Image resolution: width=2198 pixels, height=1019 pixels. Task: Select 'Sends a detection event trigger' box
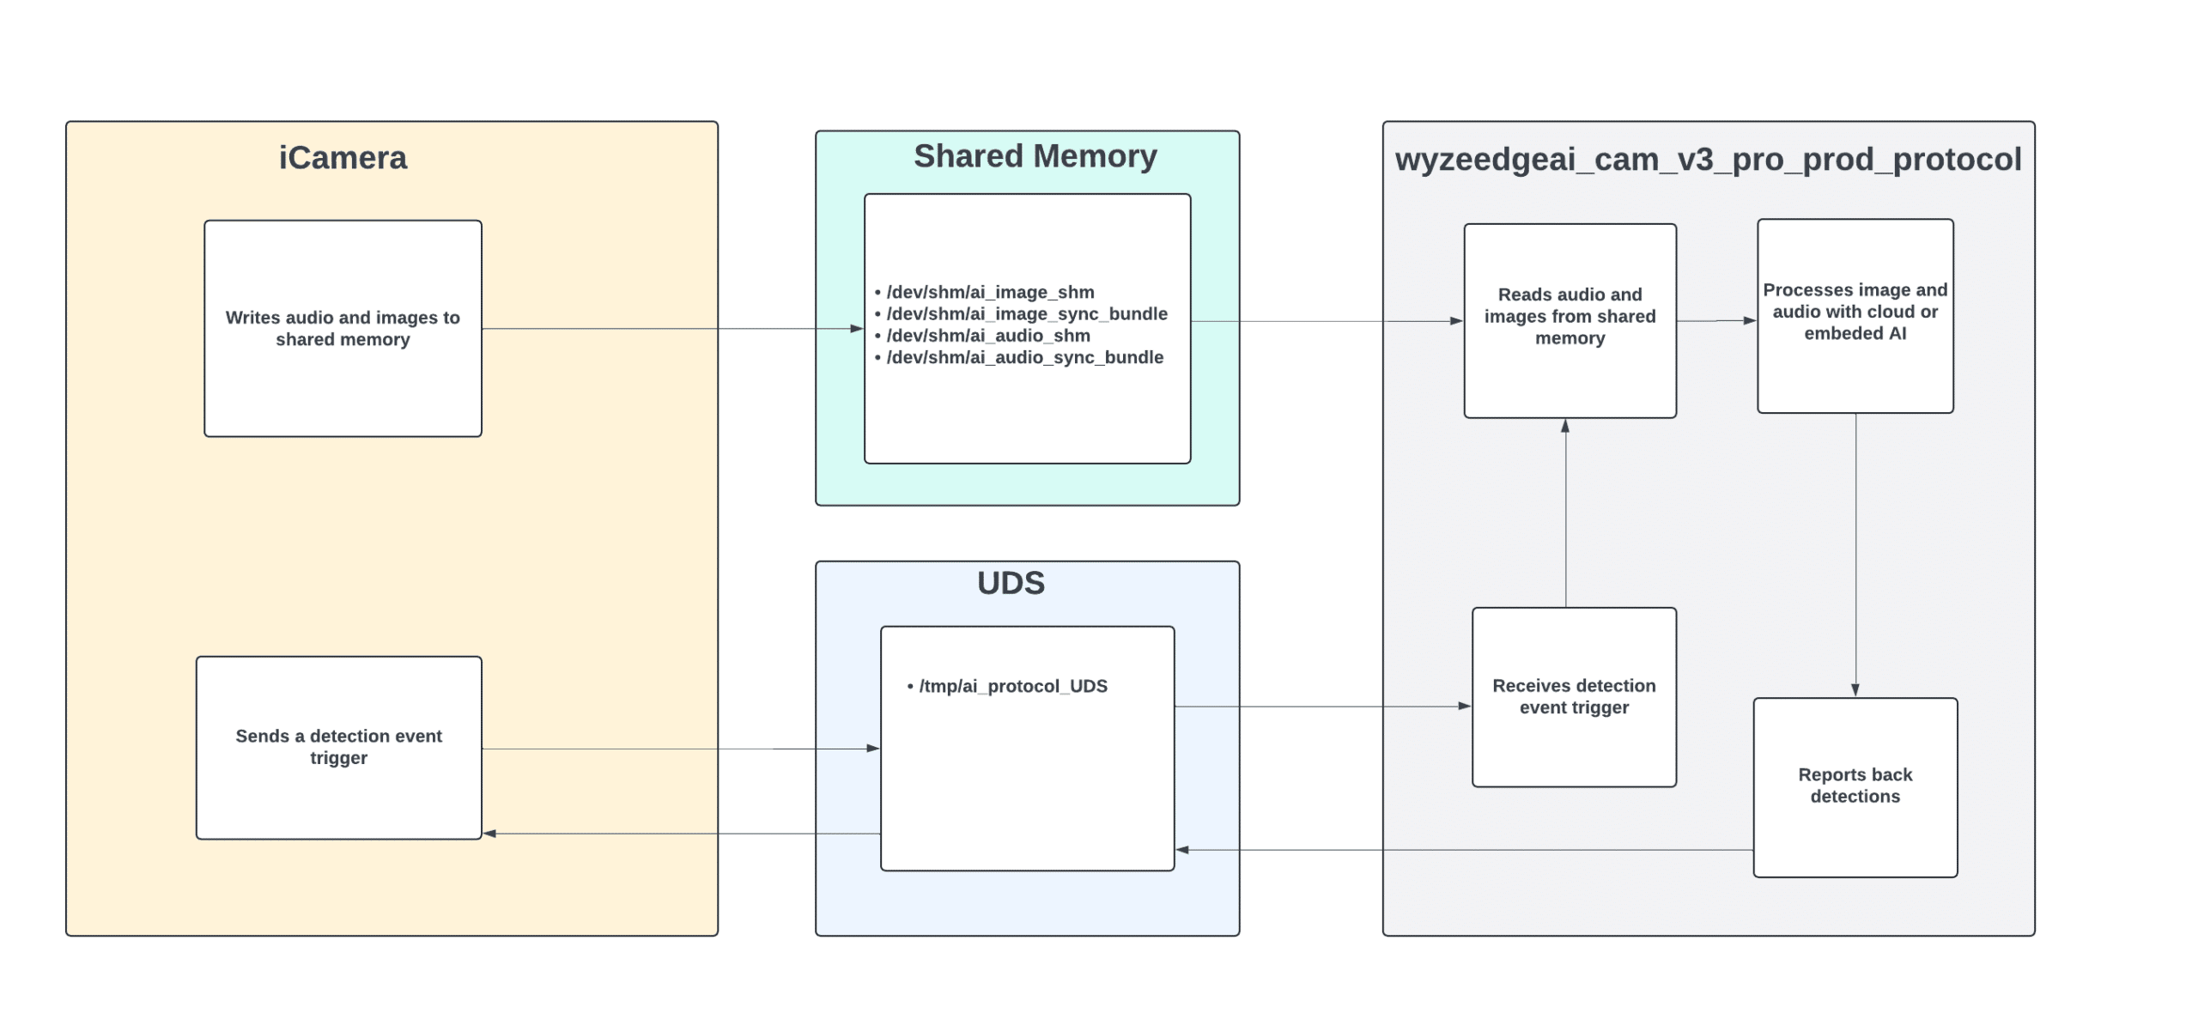tap(338, 747)
